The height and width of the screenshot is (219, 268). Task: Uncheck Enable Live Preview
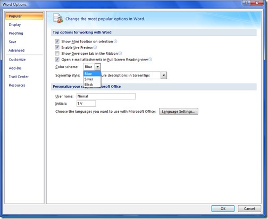click(x=57, y=47)
